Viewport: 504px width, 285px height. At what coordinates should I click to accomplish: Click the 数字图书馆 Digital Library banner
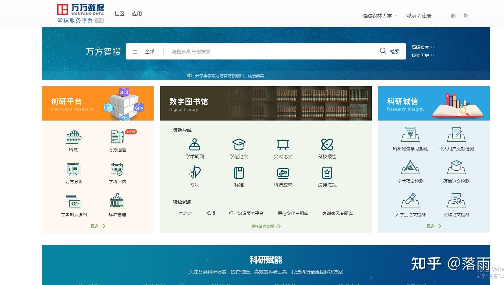point(266,103)
